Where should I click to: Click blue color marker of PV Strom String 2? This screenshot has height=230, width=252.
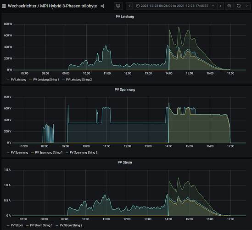pyautogui.click(x=57, y=225)
